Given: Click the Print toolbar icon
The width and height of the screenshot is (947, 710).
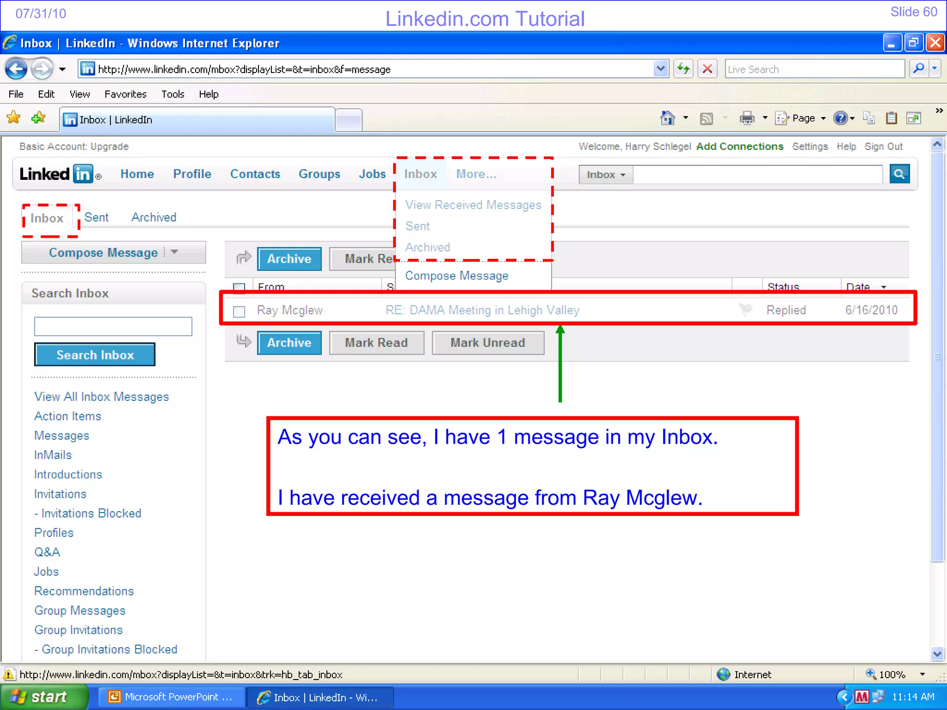Looking at the screenshot, I should (x=747, y=118).
